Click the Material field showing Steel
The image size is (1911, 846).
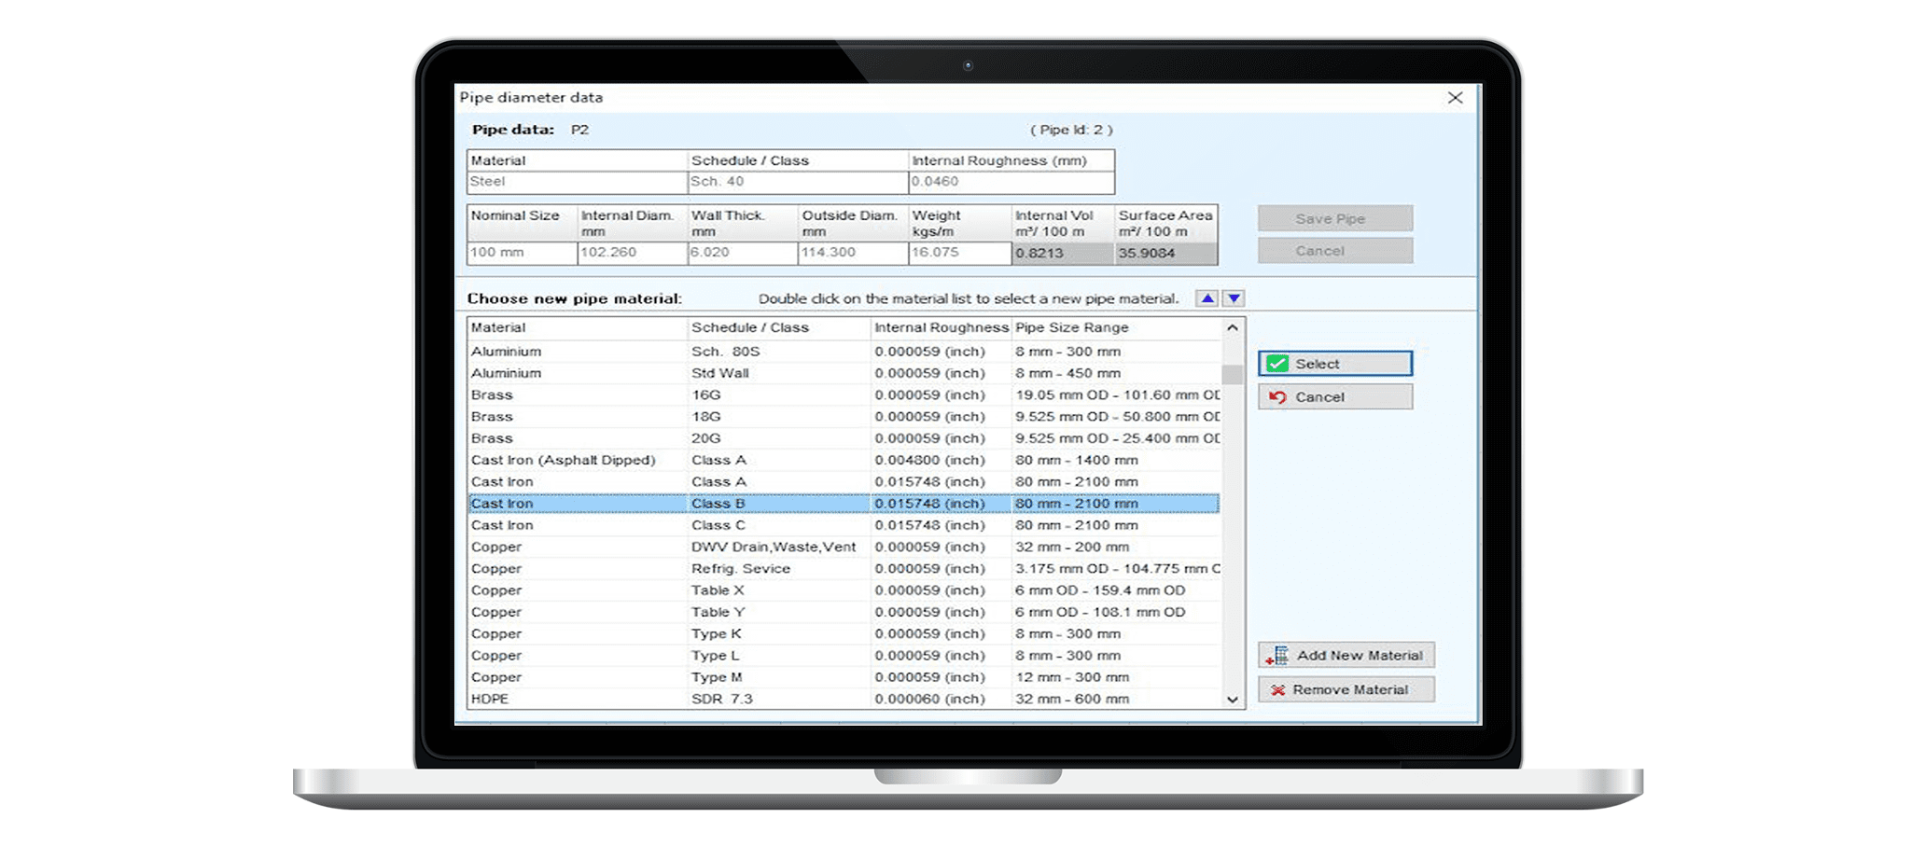pos(577,182)
